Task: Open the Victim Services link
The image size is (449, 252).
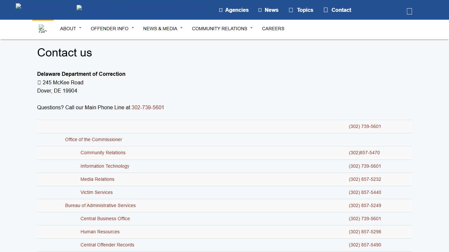Action: point(96,193)
